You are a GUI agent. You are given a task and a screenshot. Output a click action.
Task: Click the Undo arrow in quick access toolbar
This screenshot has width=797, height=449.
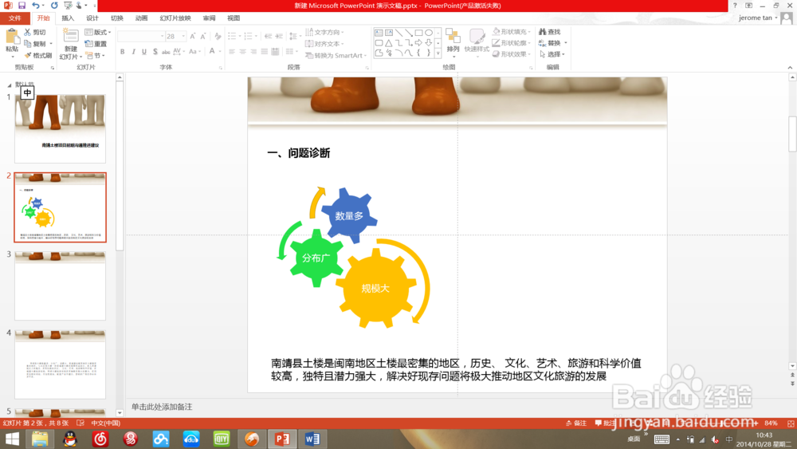point(35,5)
